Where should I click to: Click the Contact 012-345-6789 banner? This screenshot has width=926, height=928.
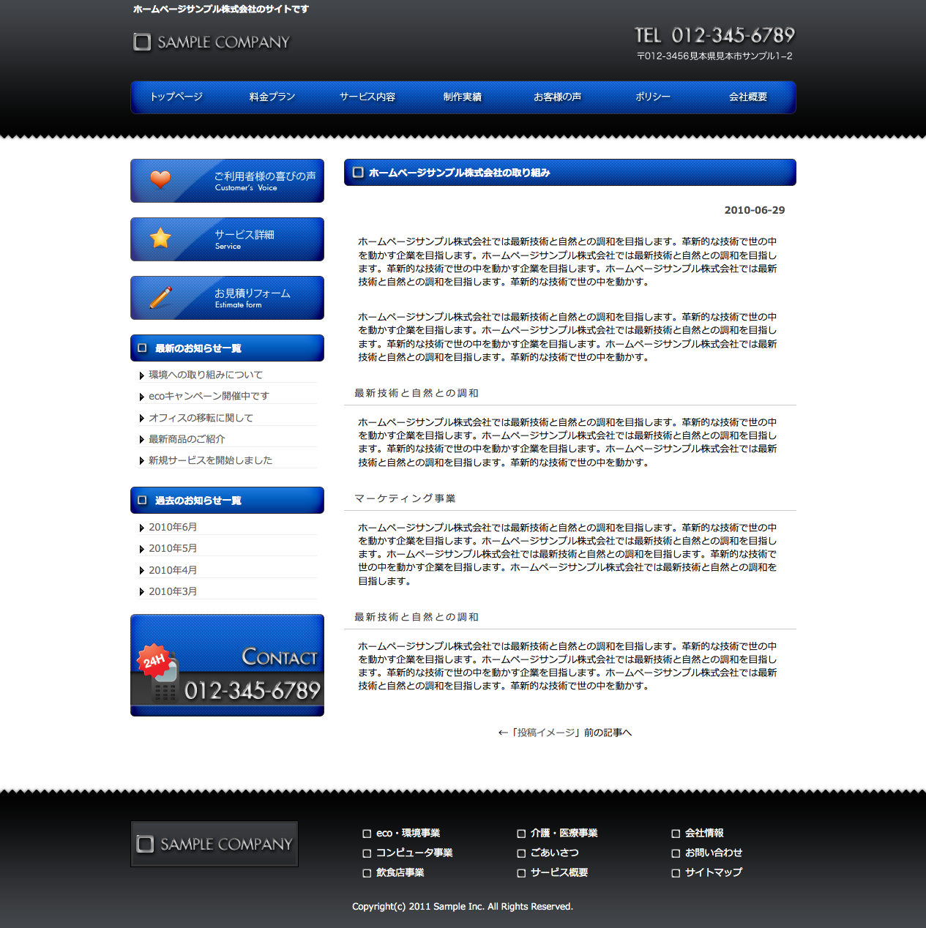pyautogui.click(x=227, y=665)
